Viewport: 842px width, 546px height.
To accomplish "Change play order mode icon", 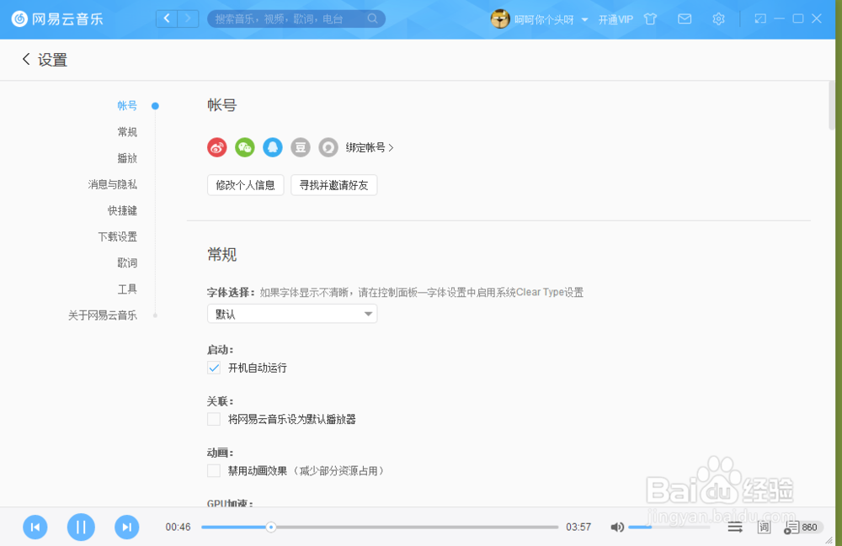I will coord(735,527).
